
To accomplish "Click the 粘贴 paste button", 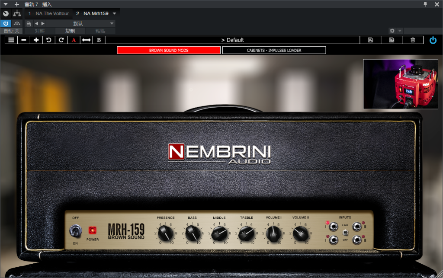I will click(x=100, y=31).
